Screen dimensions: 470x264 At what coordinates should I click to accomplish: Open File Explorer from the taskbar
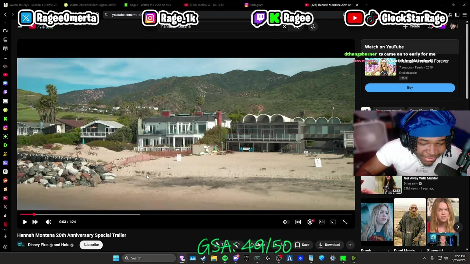click(214, 258)
